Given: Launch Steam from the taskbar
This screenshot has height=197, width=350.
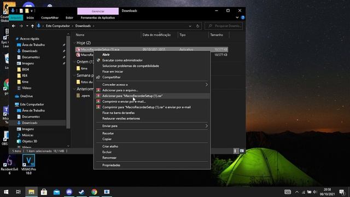Looking at the screenshot, I should point(81,192).
